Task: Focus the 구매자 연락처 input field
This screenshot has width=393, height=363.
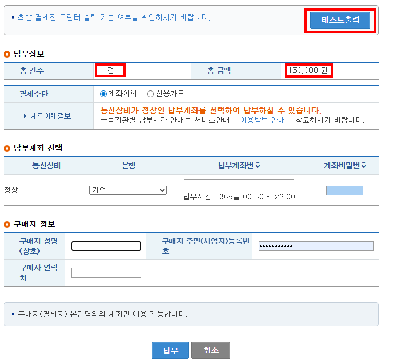Action: point(106,273)
